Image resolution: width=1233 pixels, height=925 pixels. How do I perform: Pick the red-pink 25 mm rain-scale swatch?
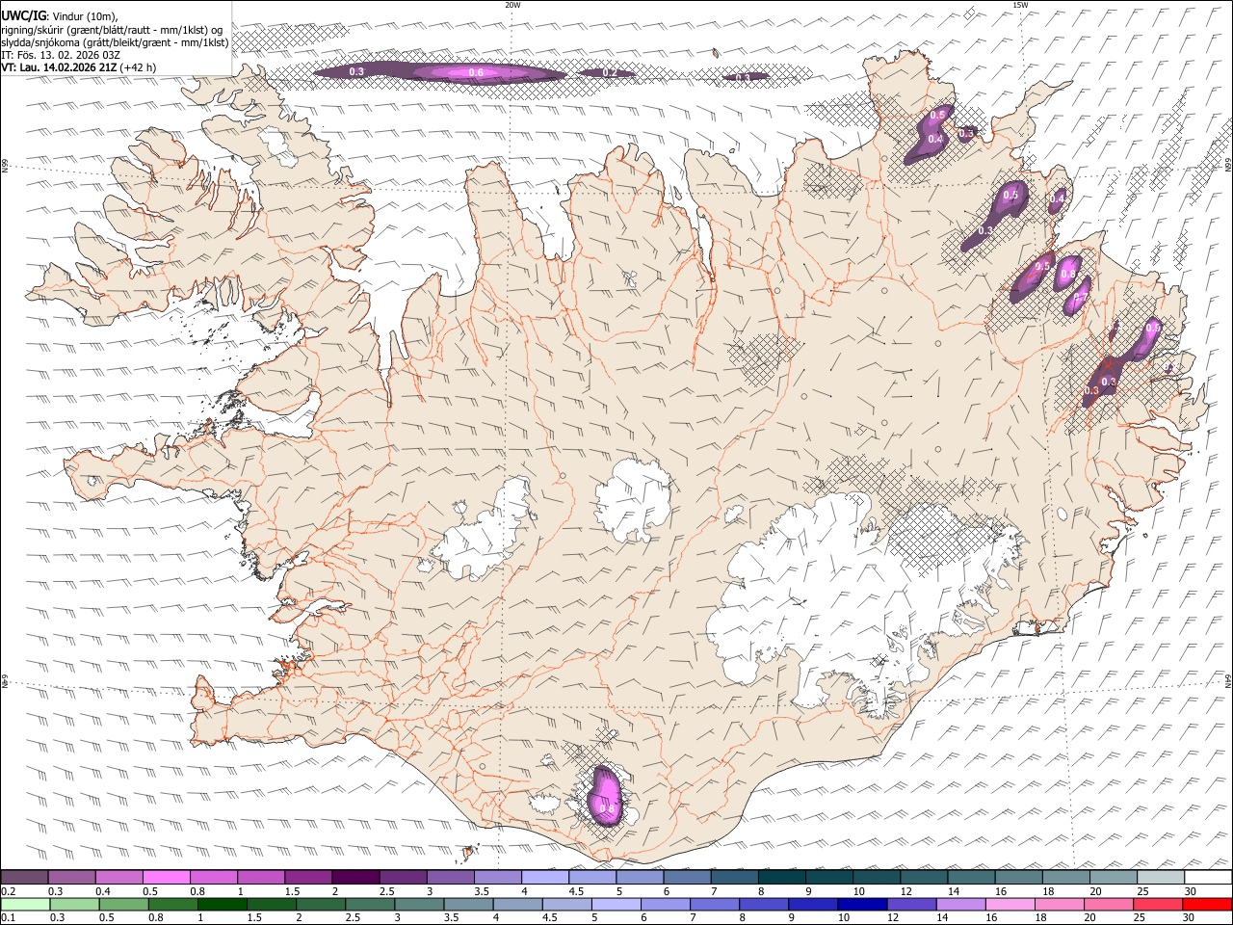click(x=1157, y=904)
